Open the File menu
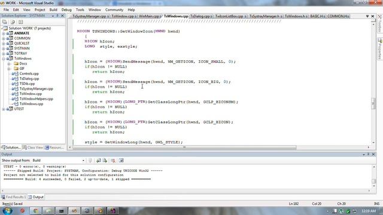Screen dimensions: 383x215 [6, 10]
